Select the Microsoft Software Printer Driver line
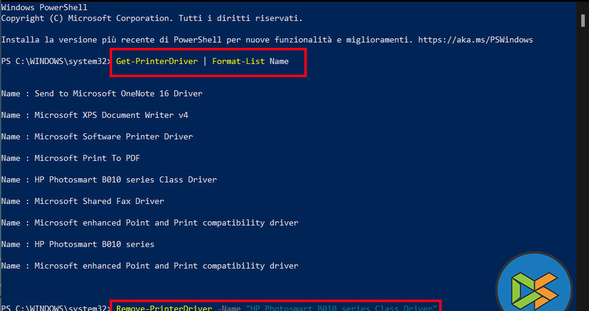The width and height of the screenshot is (589, 311). pyautogui.click(x=113, y=136)
